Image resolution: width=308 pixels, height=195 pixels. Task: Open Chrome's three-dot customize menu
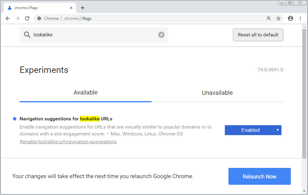(x=300, y=18)
